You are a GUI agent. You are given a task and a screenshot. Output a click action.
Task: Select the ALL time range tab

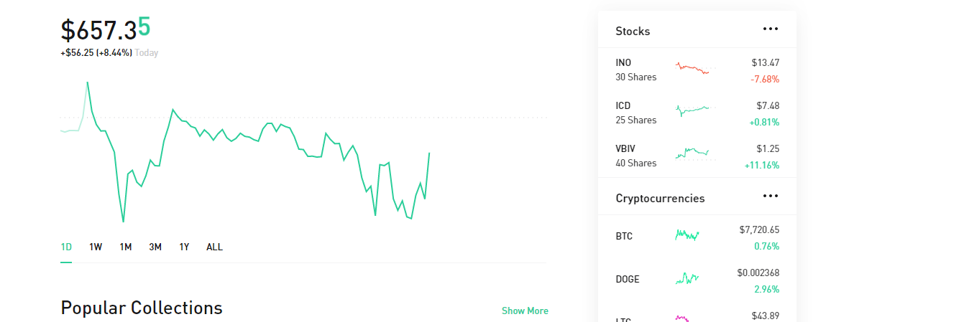tap(214, 247)
